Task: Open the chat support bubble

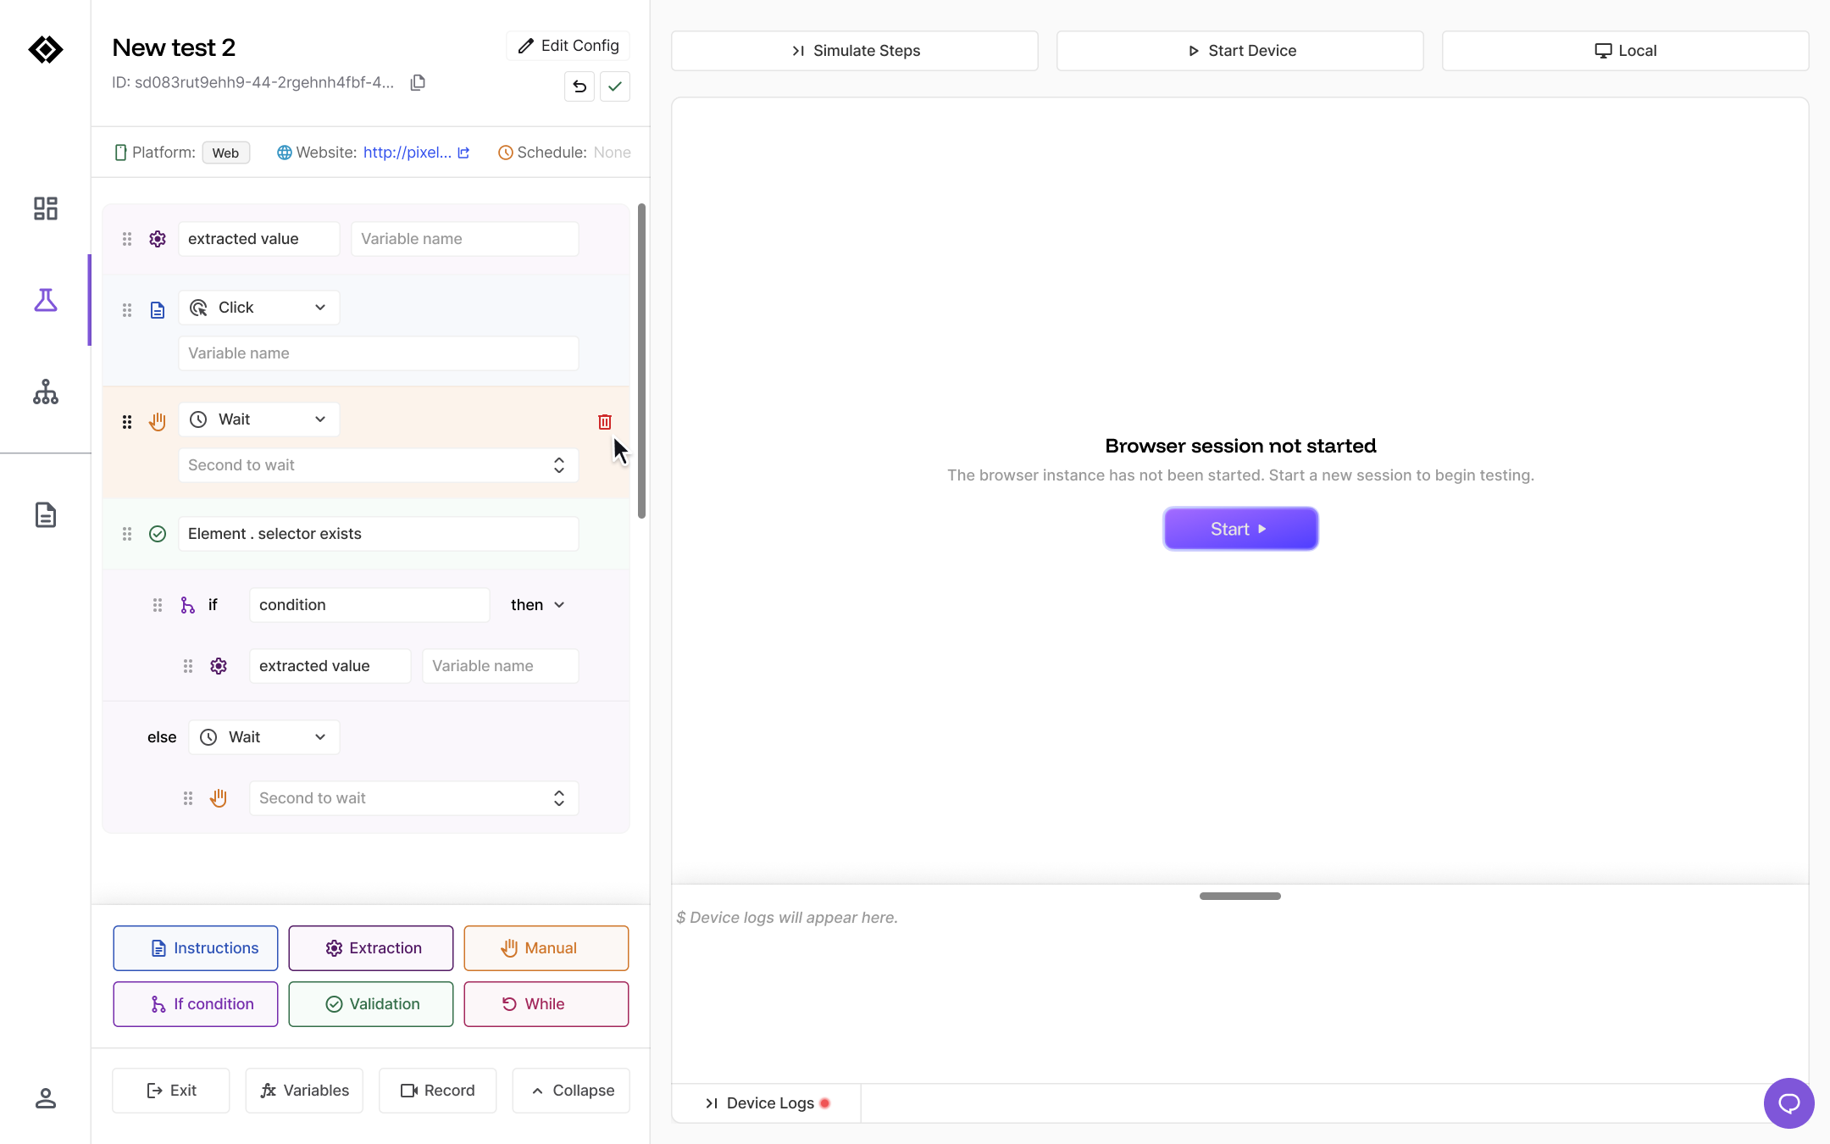Action: (x=1788, y=1102)
